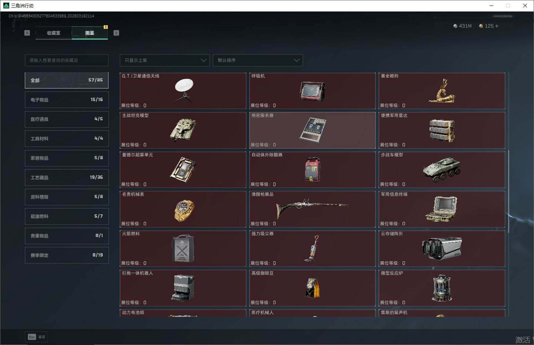Select the 名贵机械表 gold watch icon
The height and width of the screenshot is (345, 534).
[184, 210]
